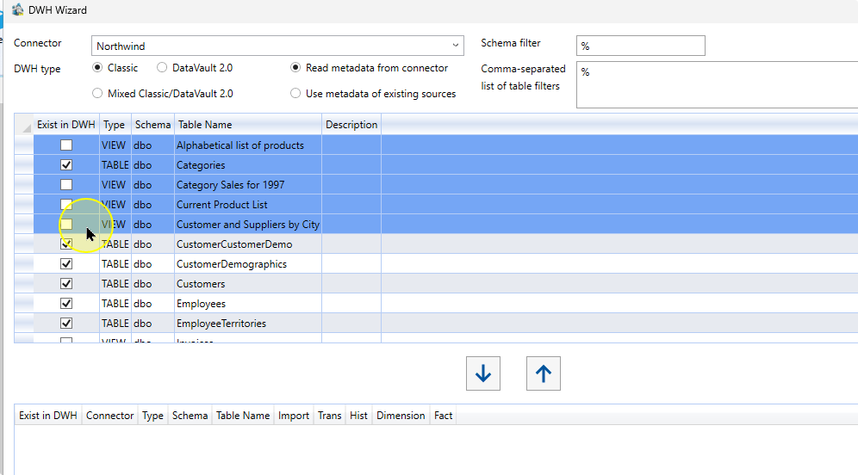Select 'Customers' table name cell
Viewport: 858px width, 475px height.
coord(248,284)
